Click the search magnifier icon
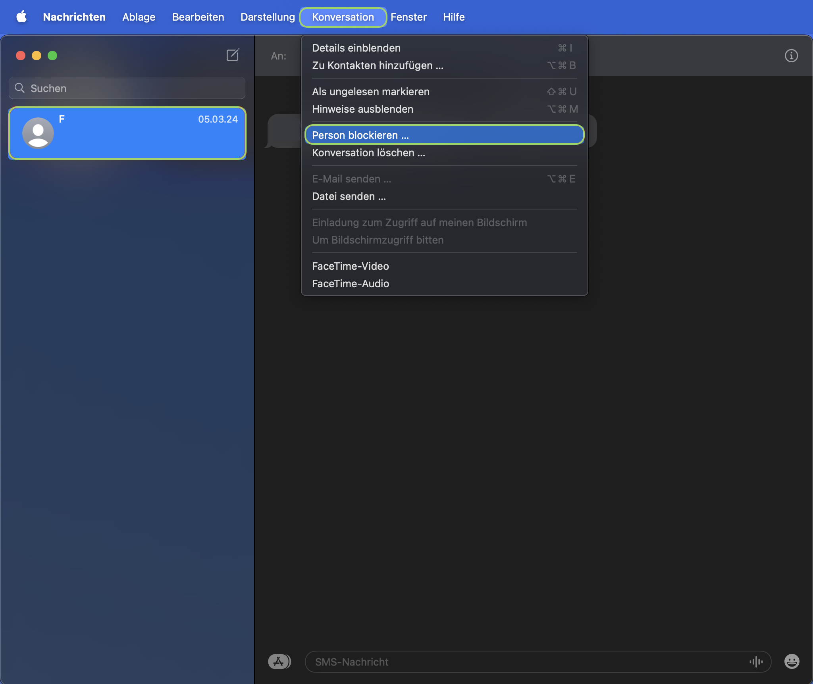Screen dimensions: 813x684 (20, 88)
